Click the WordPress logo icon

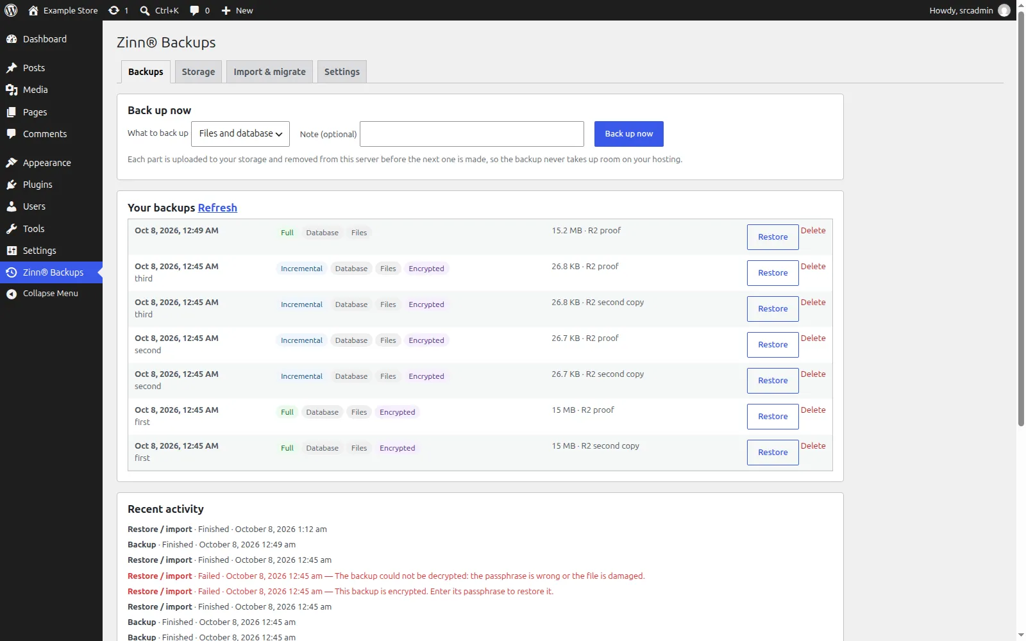(x=11, y=10)
